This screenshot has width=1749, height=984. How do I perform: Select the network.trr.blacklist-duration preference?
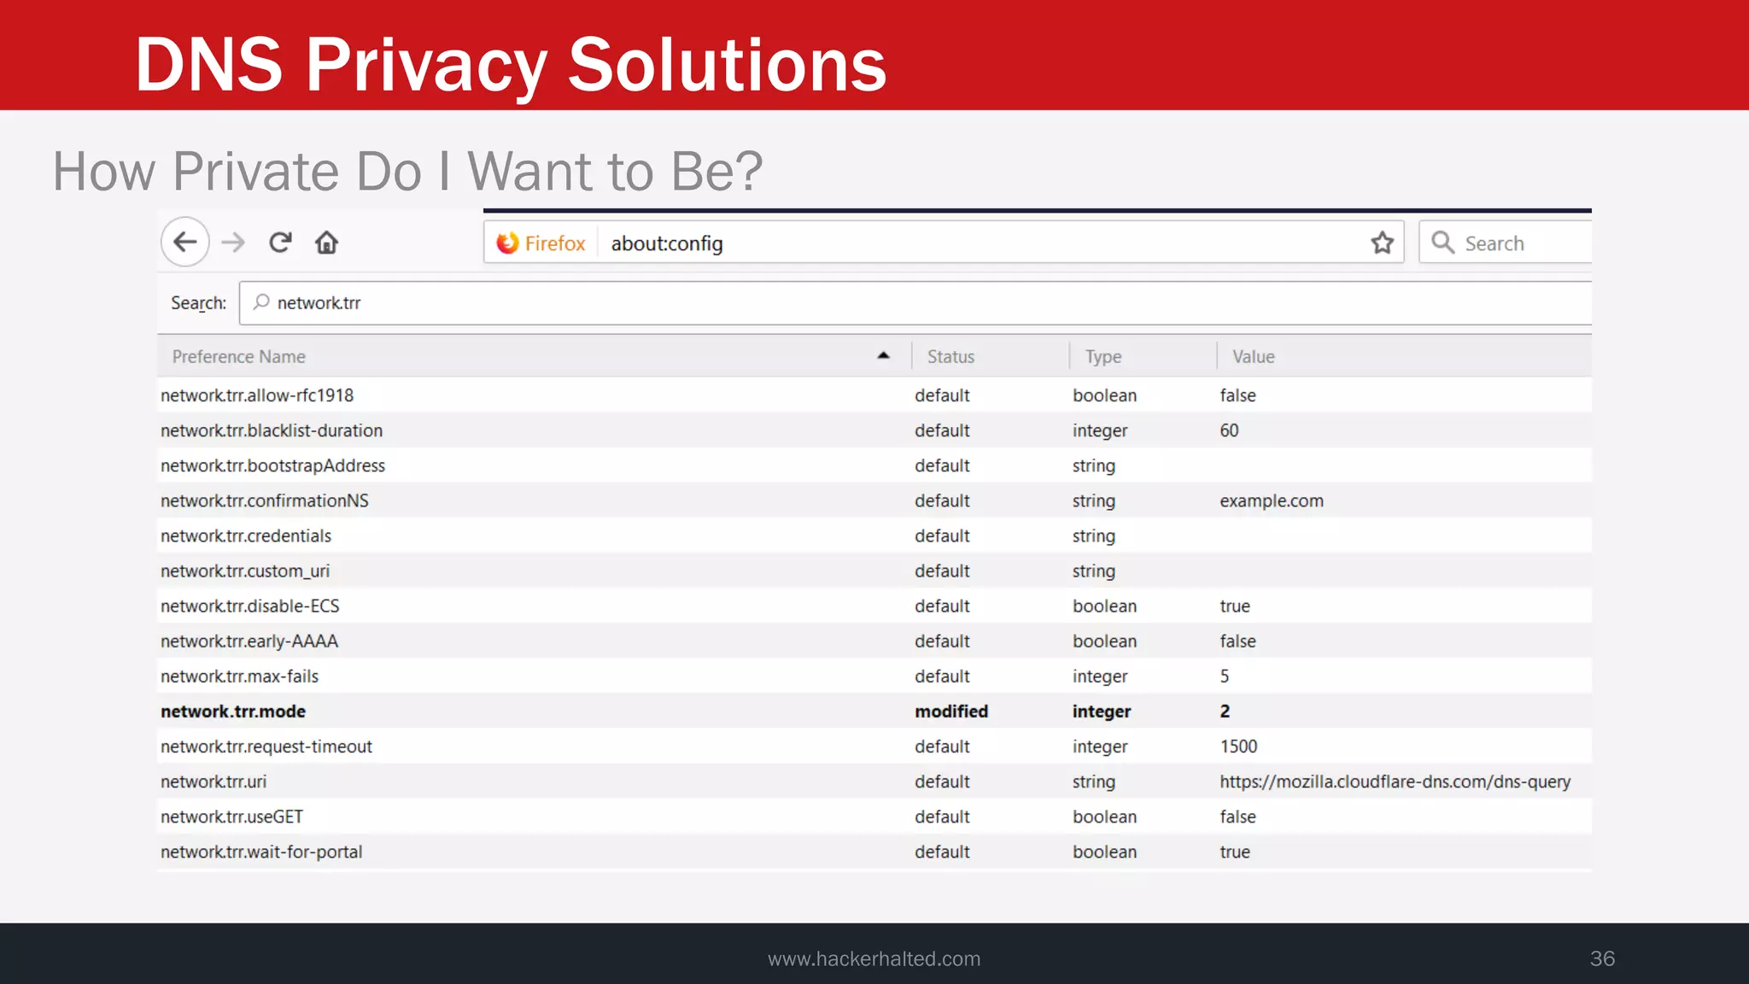(874, 430)
